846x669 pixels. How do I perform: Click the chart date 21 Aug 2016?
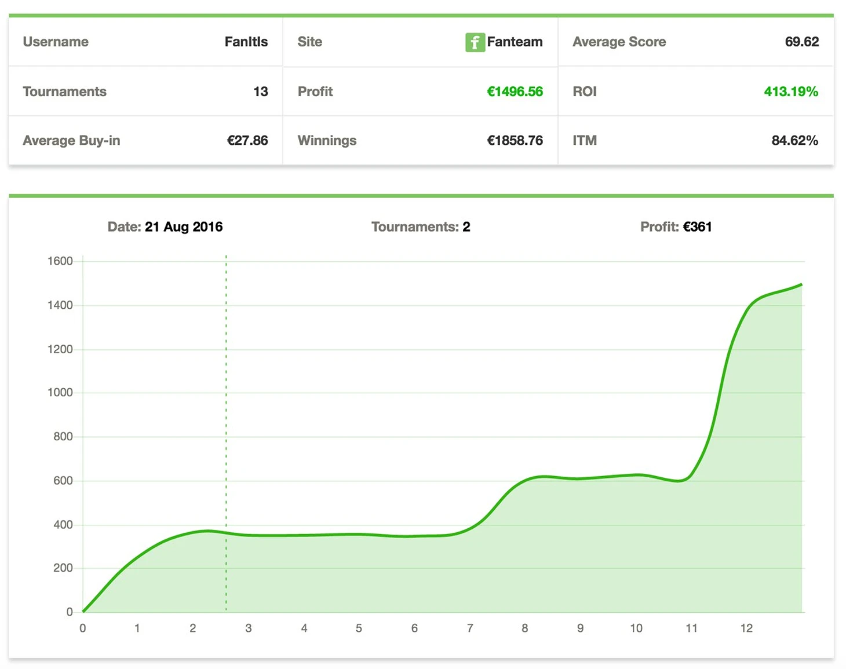pos(183,227)
